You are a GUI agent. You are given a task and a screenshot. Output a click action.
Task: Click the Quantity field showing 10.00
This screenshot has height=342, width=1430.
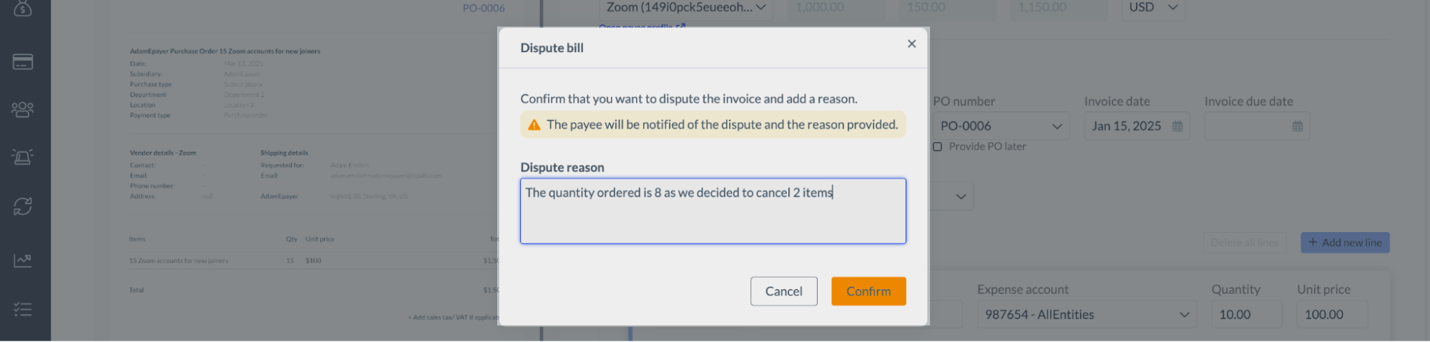tap(1246, 314)
